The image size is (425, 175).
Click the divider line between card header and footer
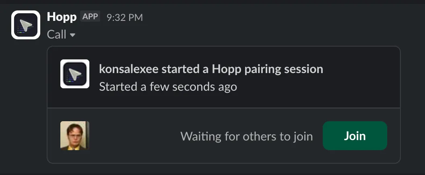click(x=224, y=108)
